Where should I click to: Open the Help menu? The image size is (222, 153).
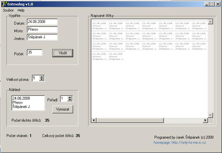point(21,10)
